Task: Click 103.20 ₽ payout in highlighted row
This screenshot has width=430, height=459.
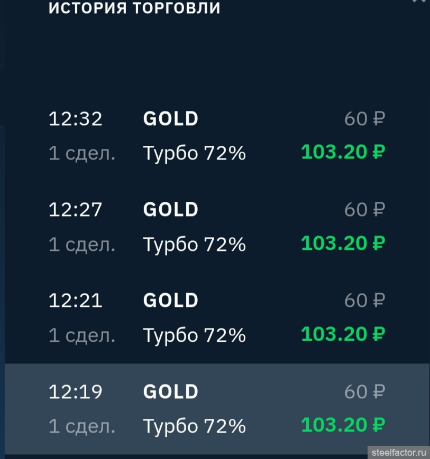Action: point(343,425)
